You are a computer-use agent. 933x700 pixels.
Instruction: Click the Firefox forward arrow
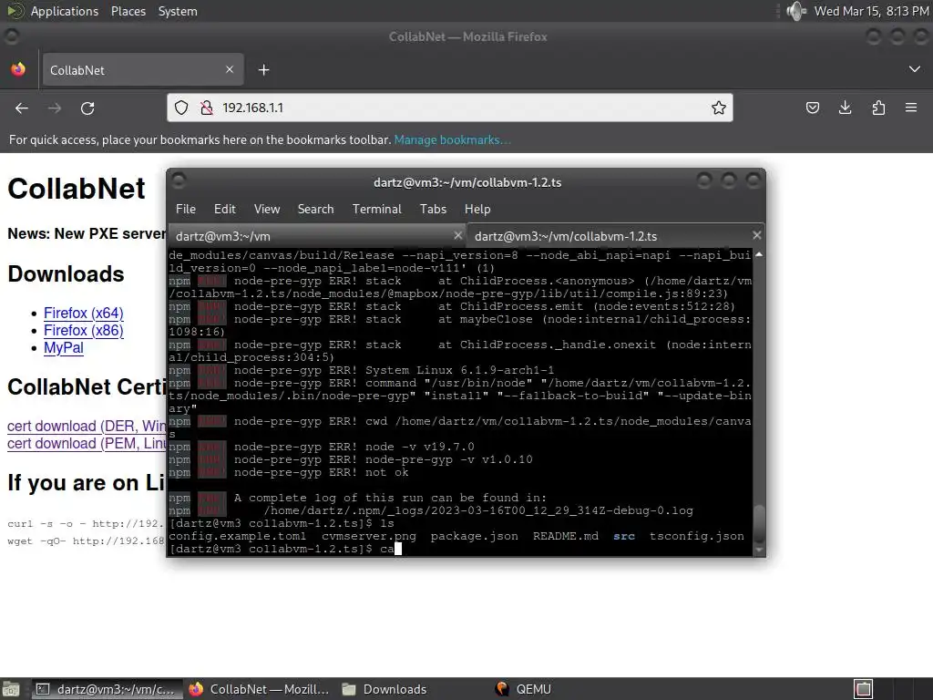[x=55, y=108]
